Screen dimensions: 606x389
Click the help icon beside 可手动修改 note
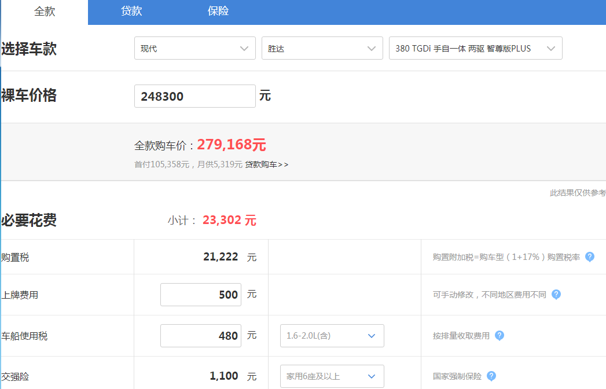pos(556,295)
